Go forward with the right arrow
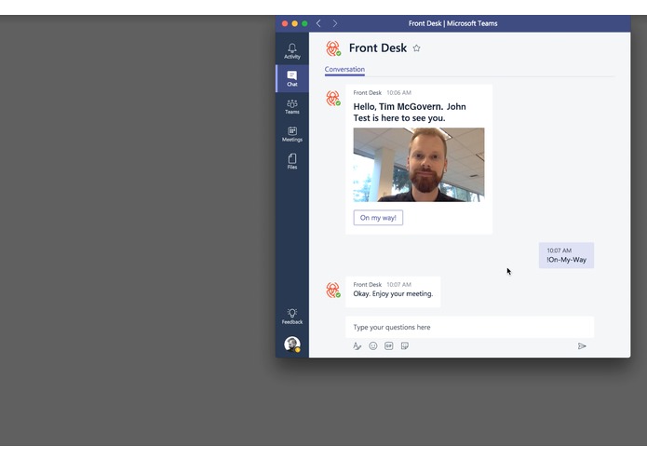The height and width of the screenshot is (460, 647). [x=334, y=23]
